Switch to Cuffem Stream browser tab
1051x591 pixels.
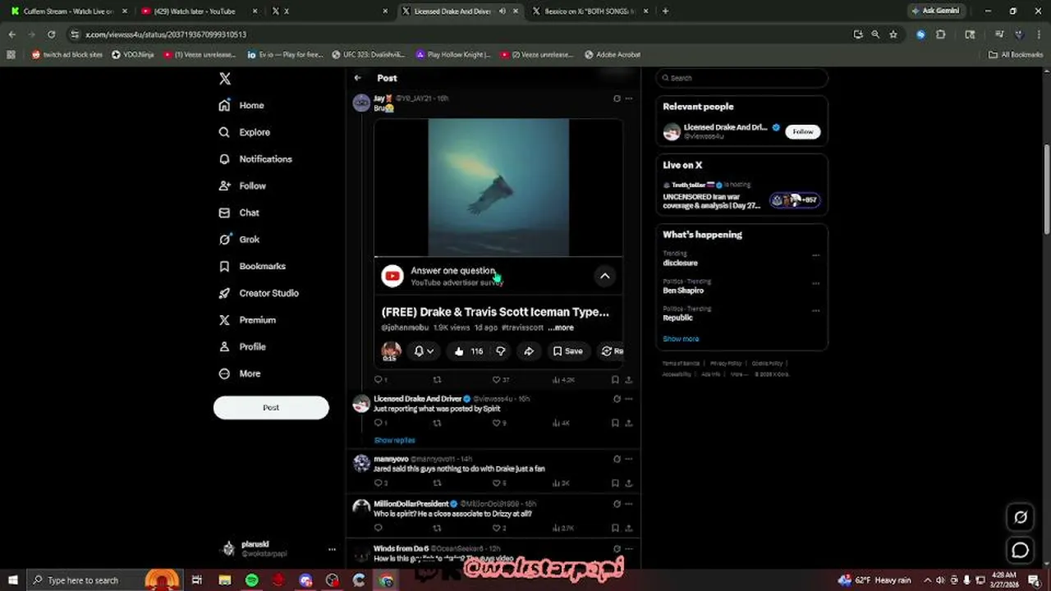point(67,11)
